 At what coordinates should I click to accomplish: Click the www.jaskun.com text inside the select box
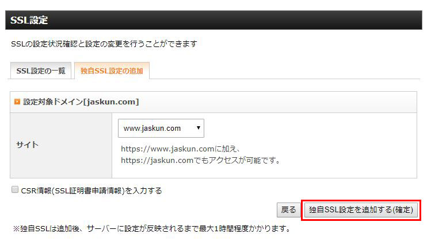point(152,128)
